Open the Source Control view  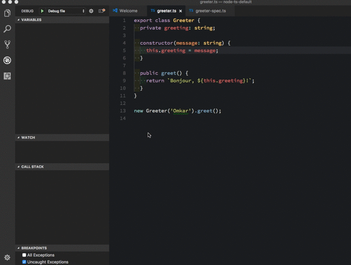(x=7, y=44)
